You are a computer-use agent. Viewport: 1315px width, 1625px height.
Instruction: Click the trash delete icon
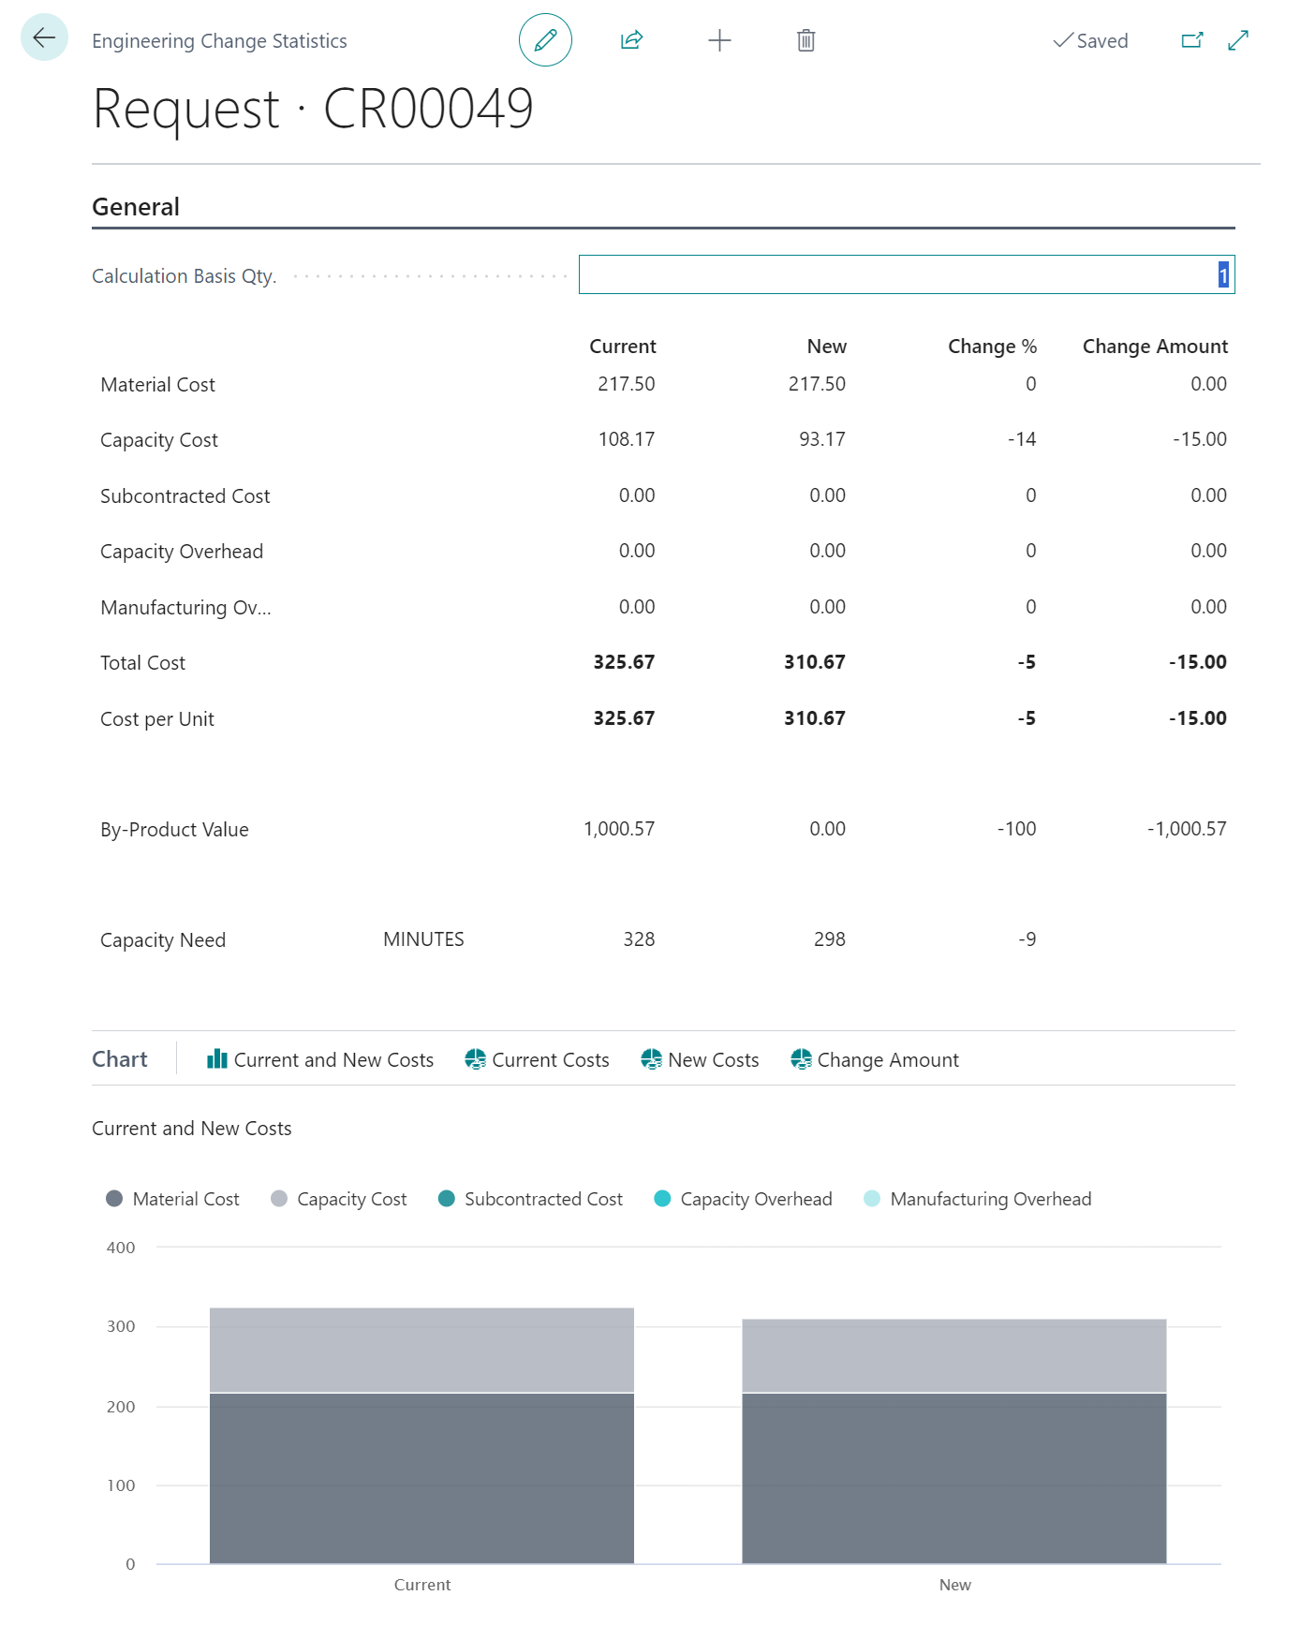pos(805,40)
